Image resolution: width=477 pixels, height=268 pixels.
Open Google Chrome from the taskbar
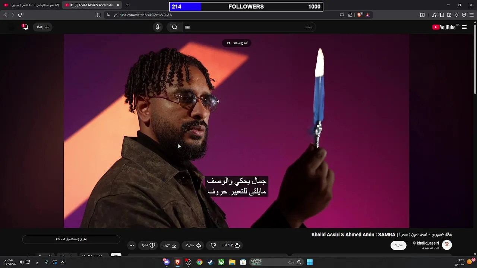point(199,262)
